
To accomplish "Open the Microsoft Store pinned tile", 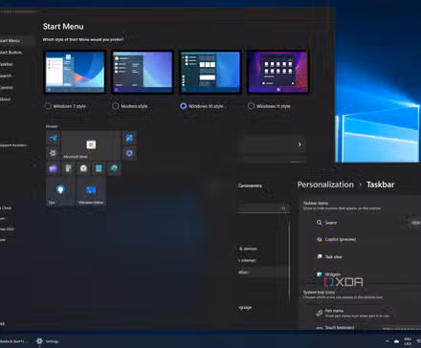I will pos(91,145).
